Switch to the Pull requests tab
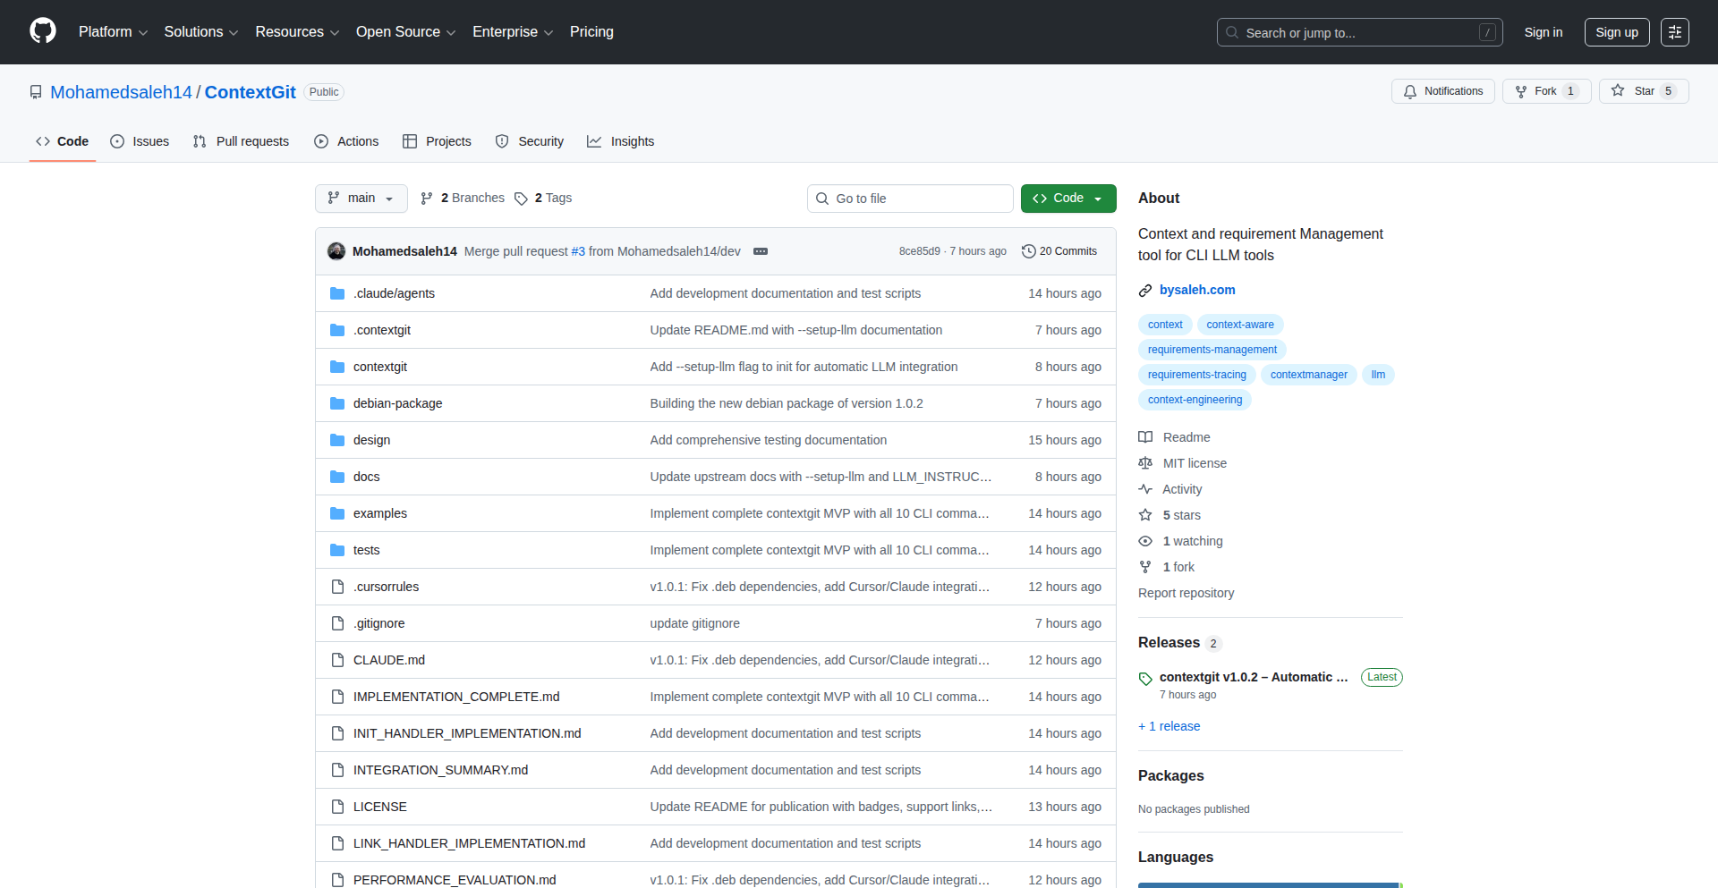 [x=240, y=141]
